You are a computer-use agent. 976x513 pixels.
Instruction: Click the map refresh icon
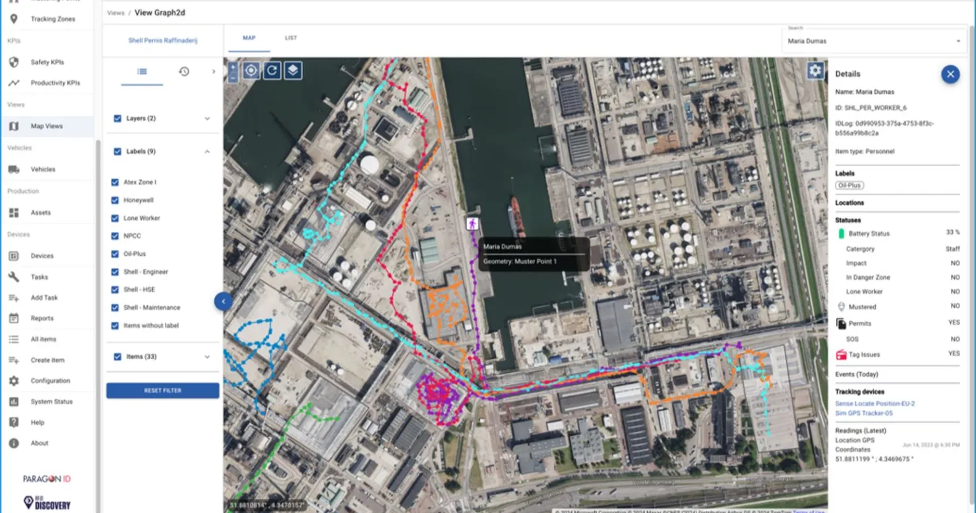pos(272,71)
